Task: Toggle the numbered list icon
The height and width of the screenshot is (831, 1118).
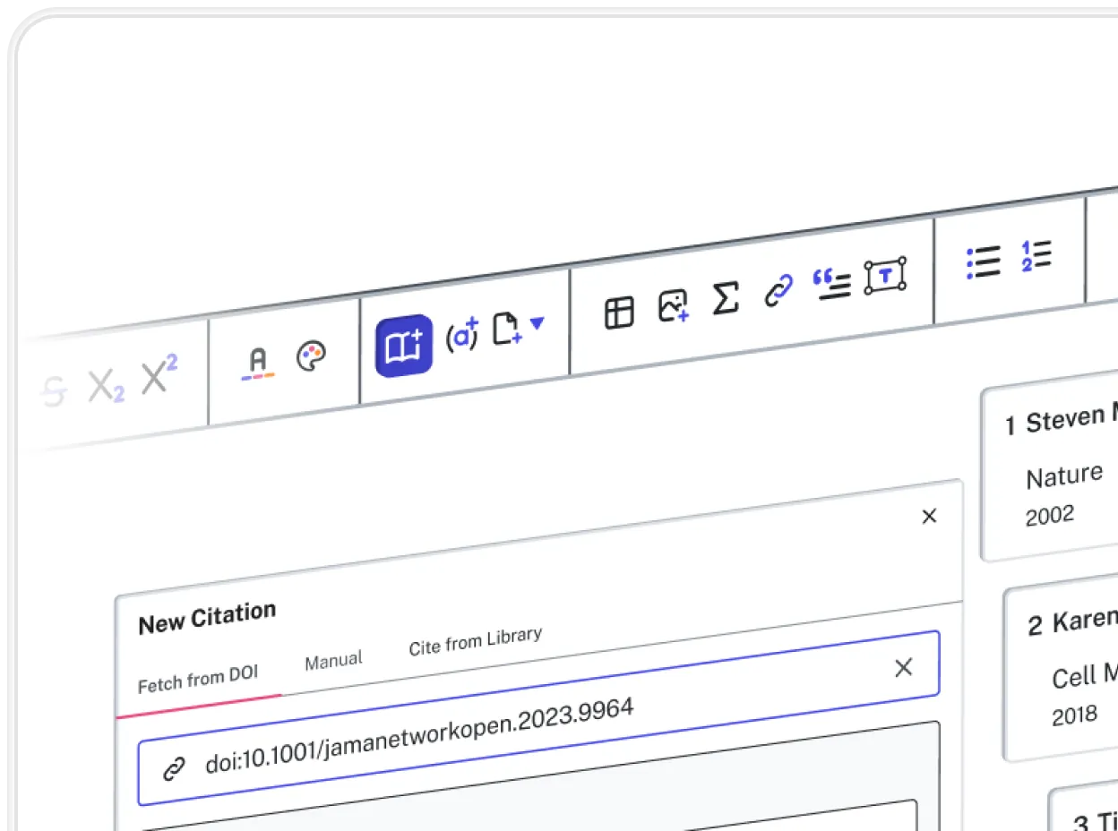Action: (x=1036, y=255)
